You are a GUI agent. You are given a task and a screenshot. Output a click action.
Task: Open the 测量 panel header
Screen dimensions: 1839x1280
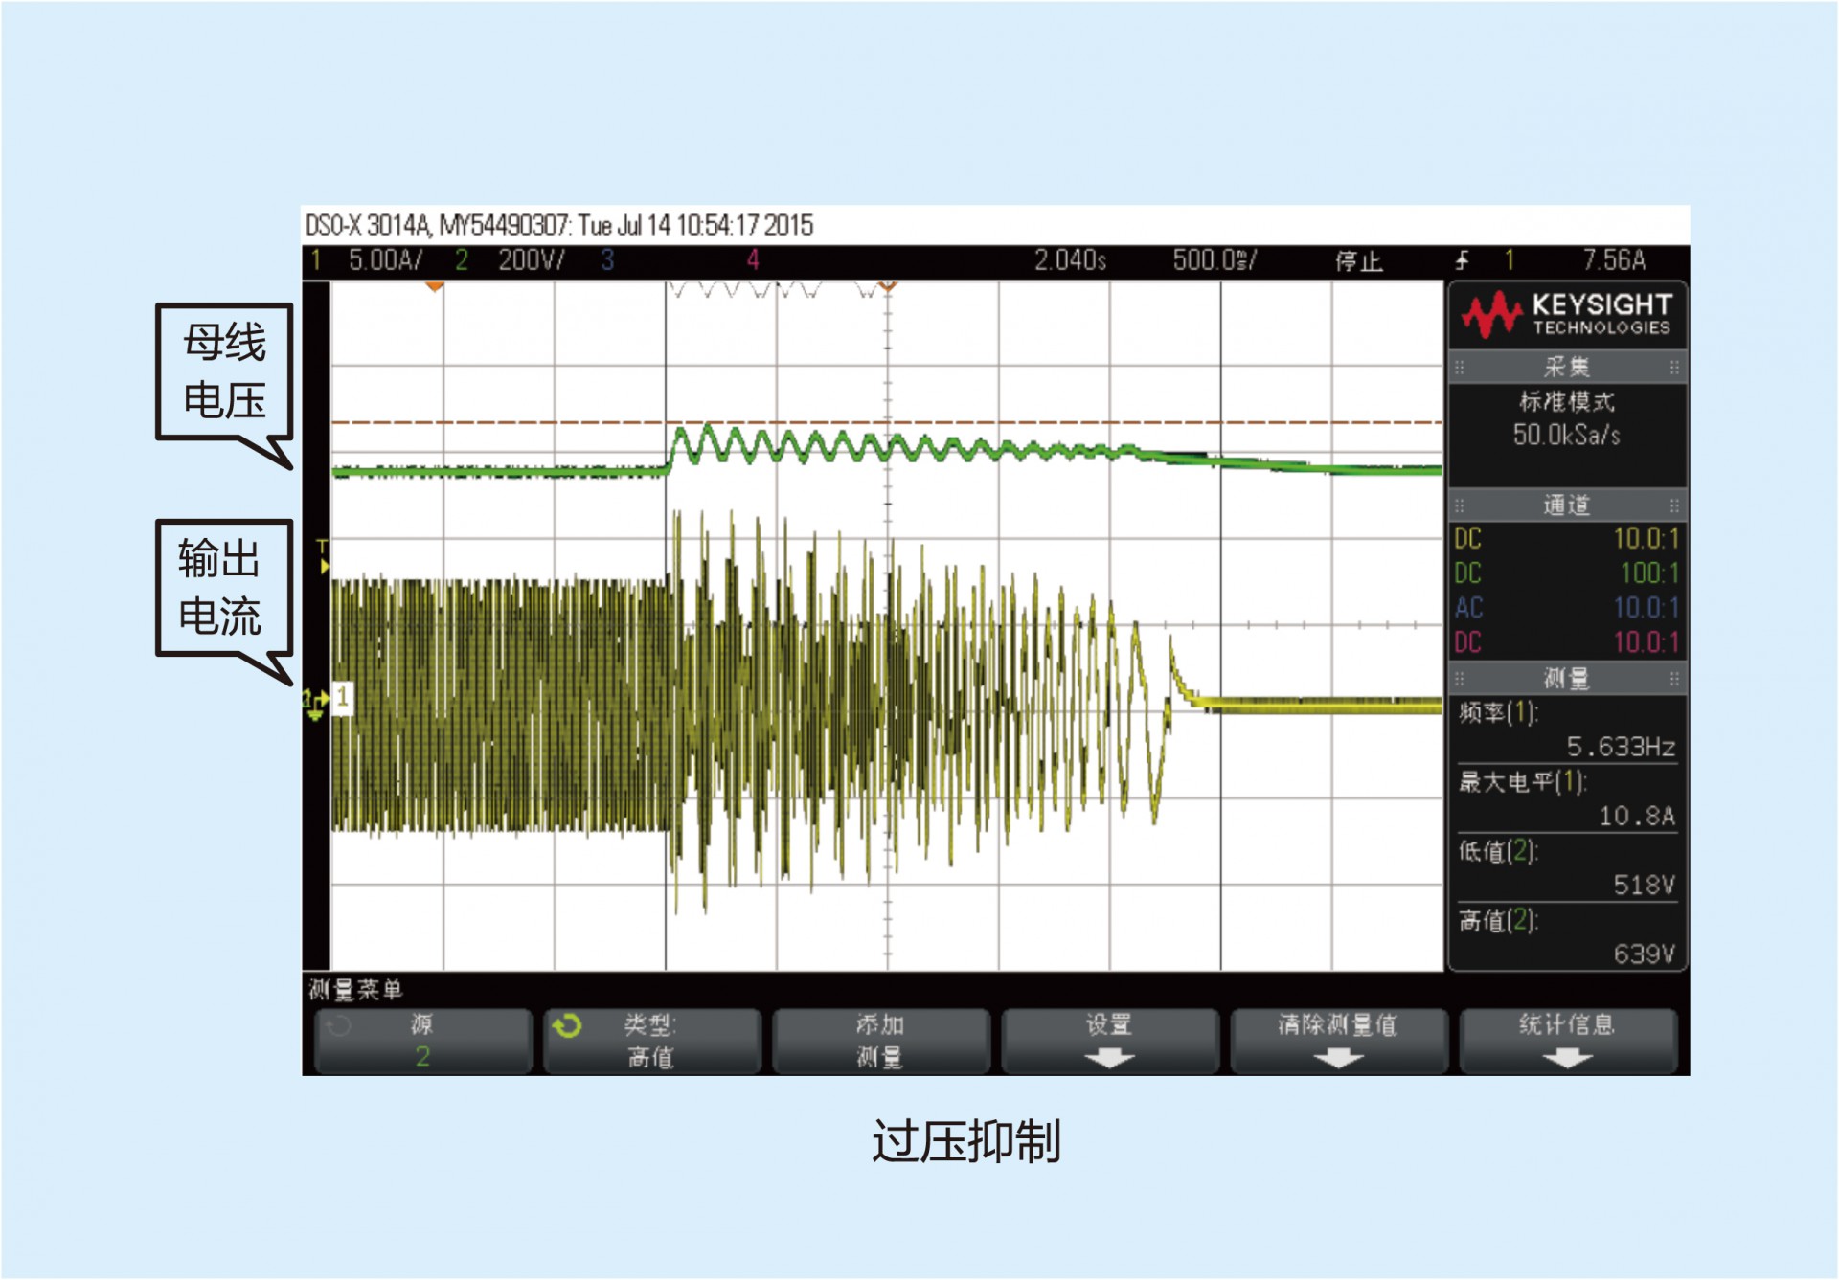(x=1566, y=679)
